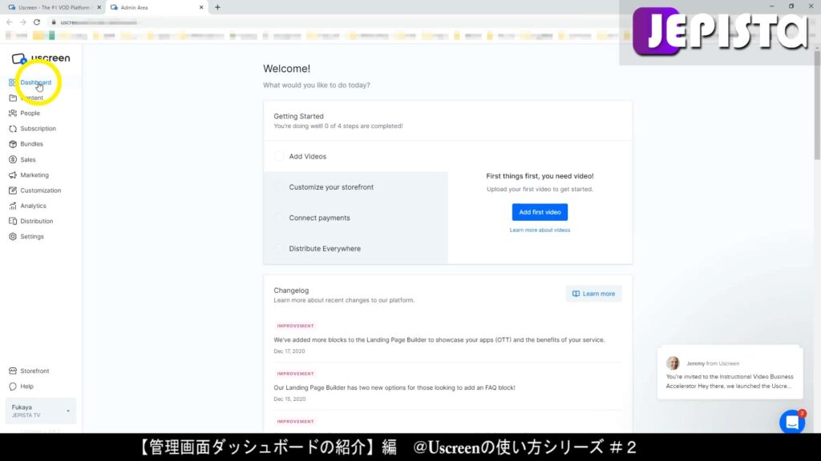Screen dimensions: 821x461
Task: Open People section label
Action: click(30, 114)
